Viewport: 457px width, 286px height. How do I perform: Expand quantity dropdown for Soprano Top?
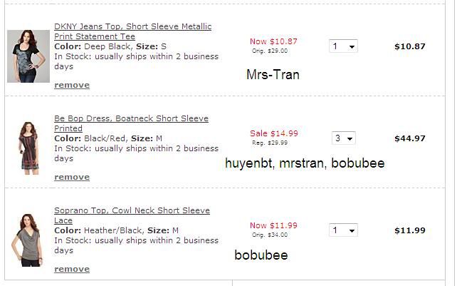(x=343, y=230)
